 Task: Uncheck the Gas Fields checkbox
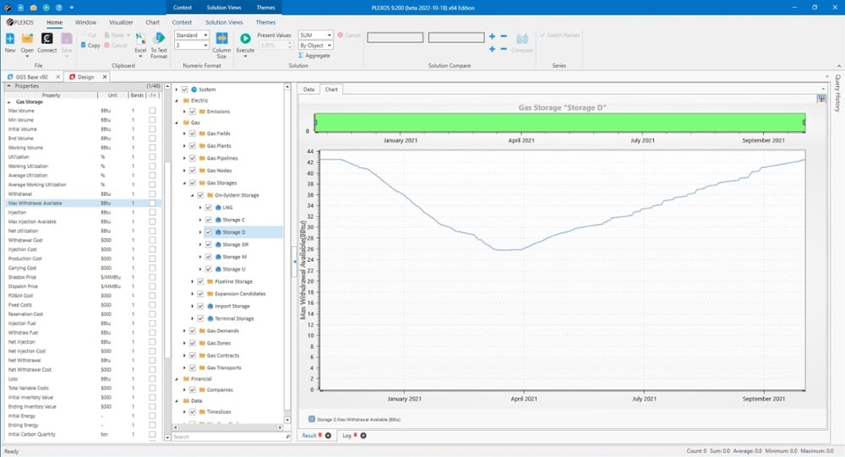(193, 133)
